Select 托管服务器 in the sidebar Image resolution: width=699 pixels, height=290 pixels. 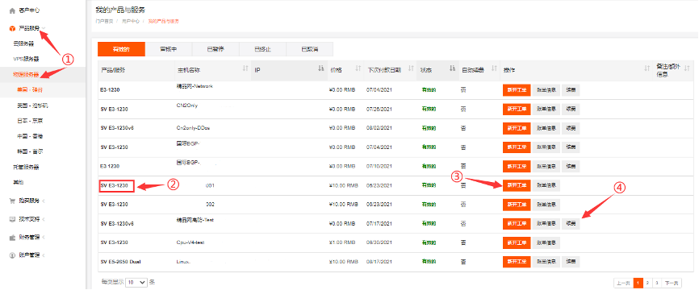[x=26, y=168]
